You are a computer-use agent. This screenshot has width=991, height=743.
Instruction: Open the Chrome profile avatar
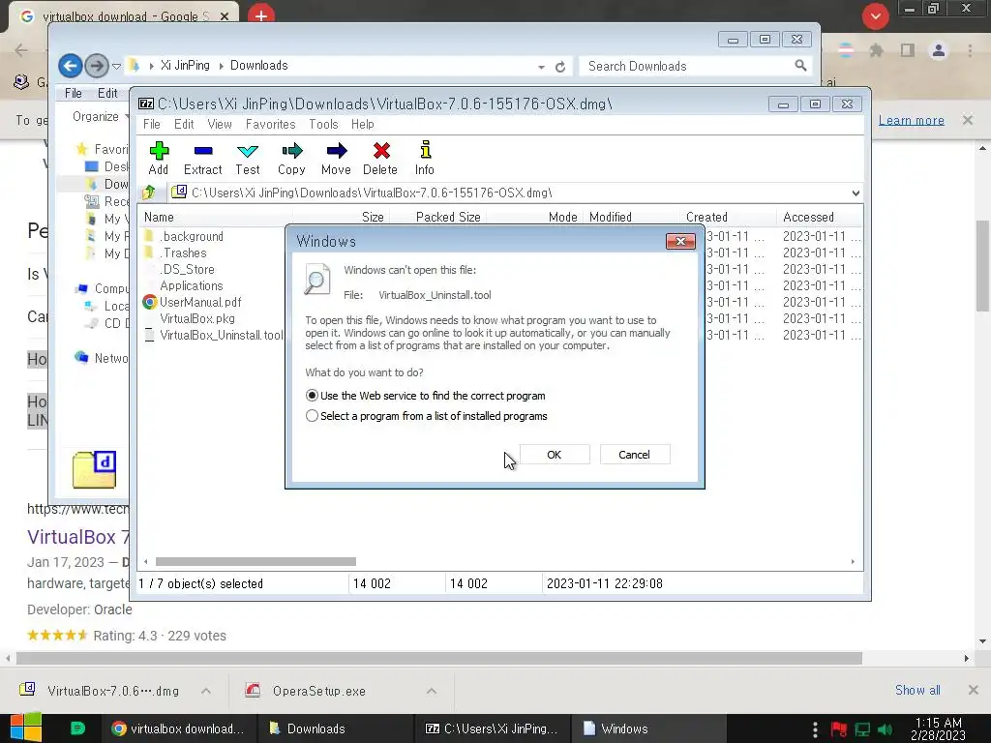coord(939,50)
